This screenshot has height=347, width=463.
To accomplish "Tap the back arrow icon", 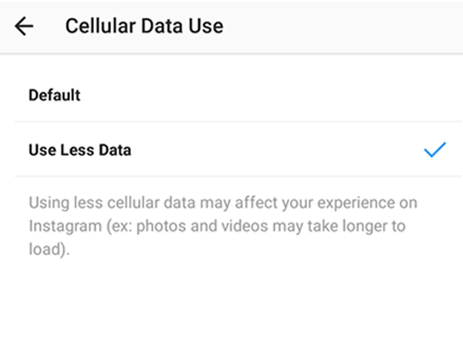I will (x=25, y=26).
